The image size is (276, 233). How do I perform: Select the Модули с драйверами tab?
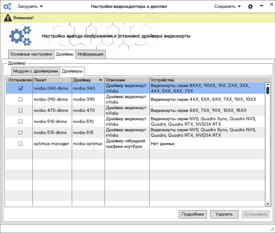tap(36, 71)
